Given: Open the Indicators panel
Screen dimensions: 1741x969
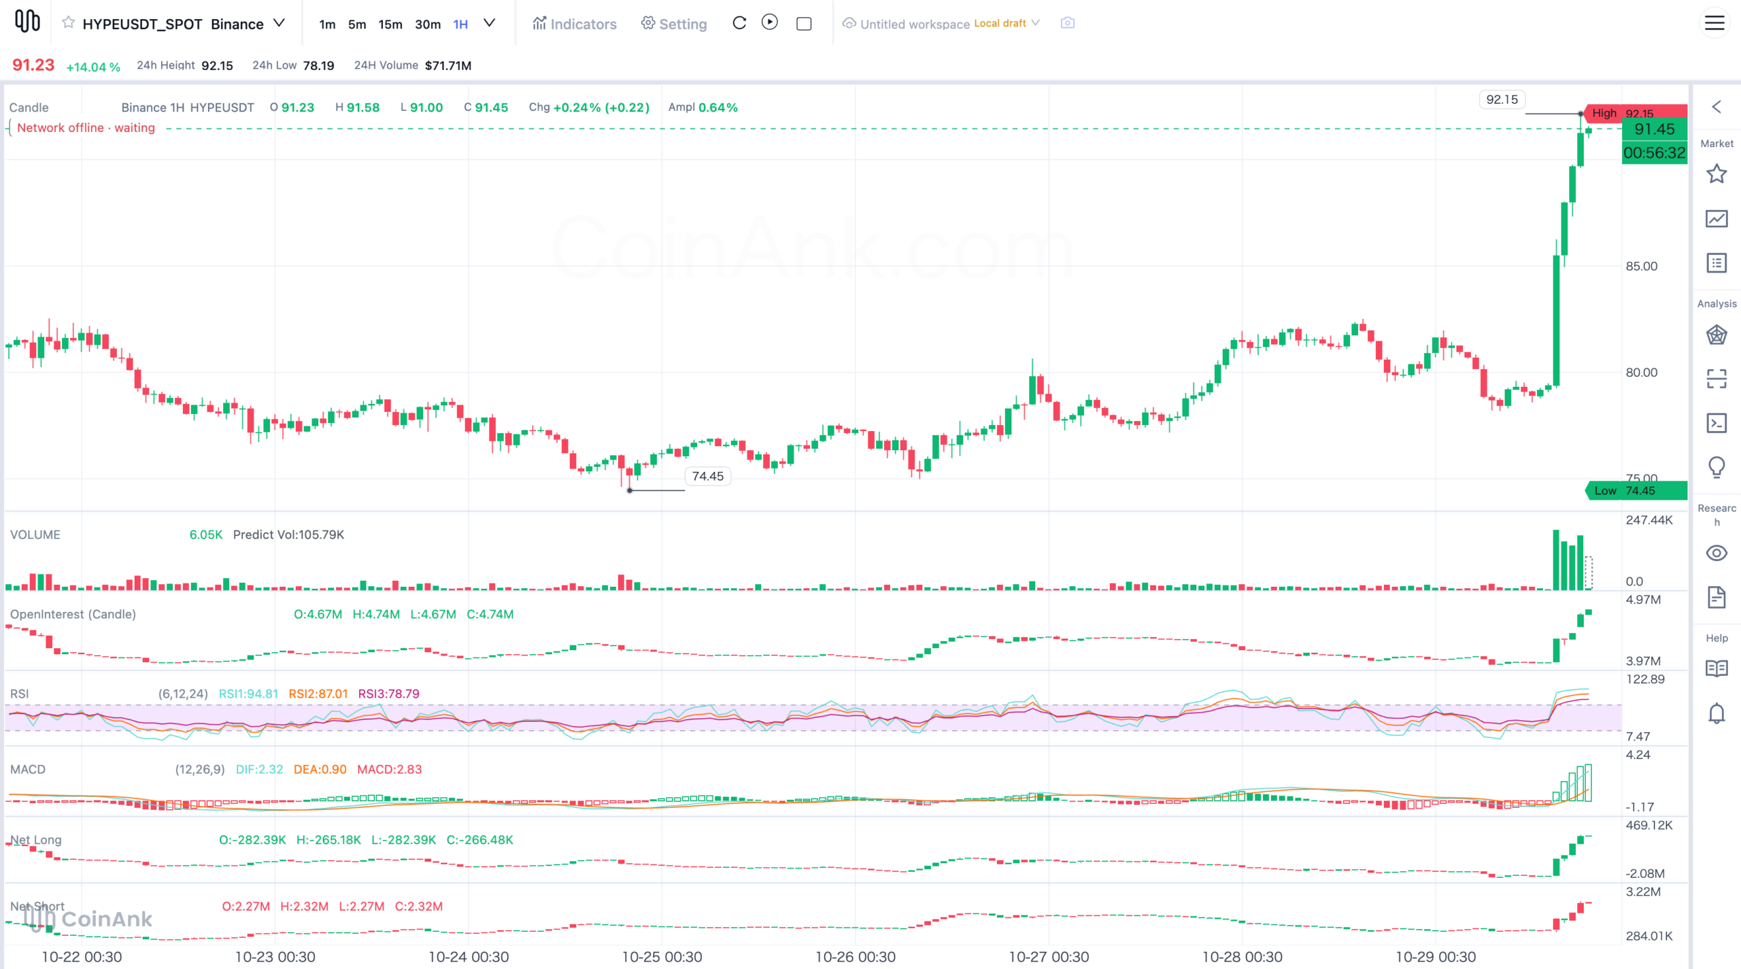Looking at the screenshot, I should click(x=575, y=24).
